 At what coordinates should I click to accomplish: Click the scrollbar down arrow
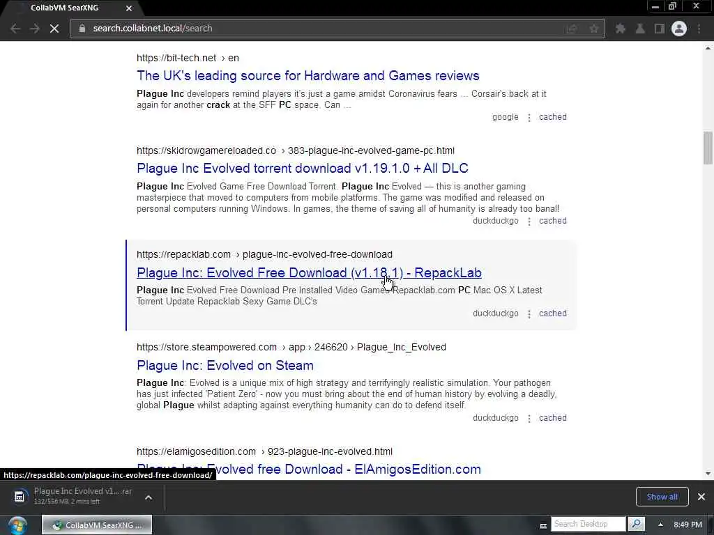708,474
